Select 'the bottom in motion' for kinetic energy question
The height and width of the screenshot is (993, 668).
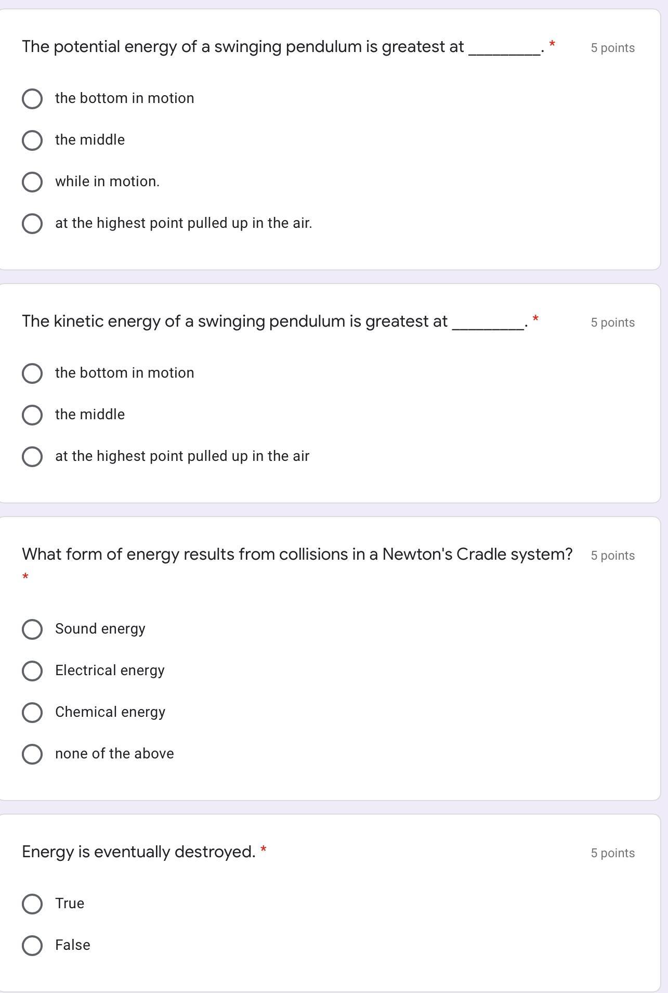pyautogui.click(x=32, y=373)
